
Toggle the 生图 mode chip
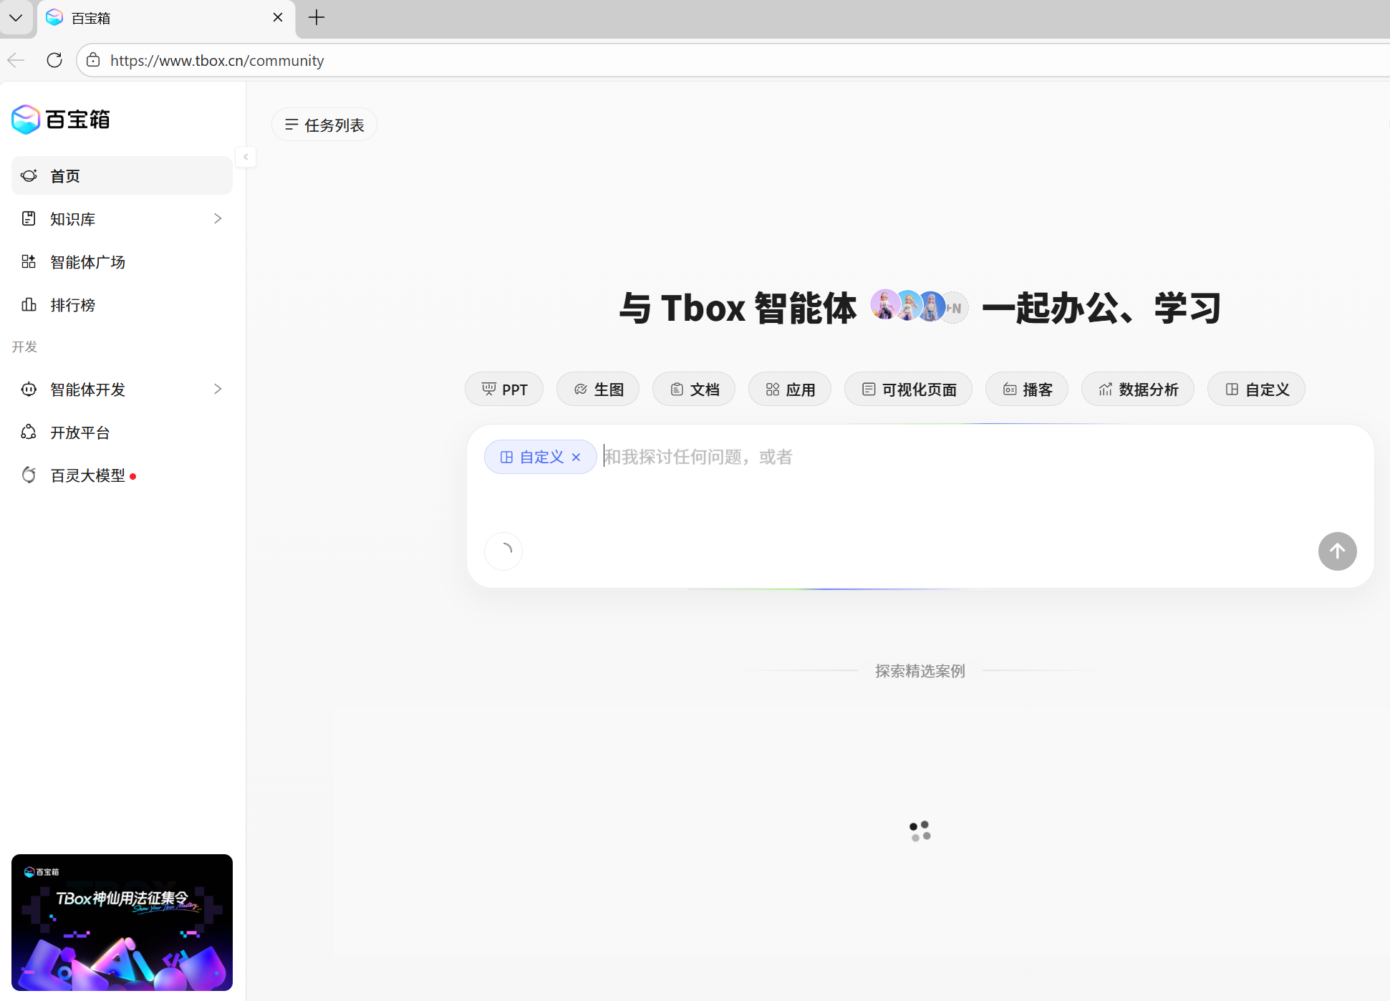click(x=598, y=390)
